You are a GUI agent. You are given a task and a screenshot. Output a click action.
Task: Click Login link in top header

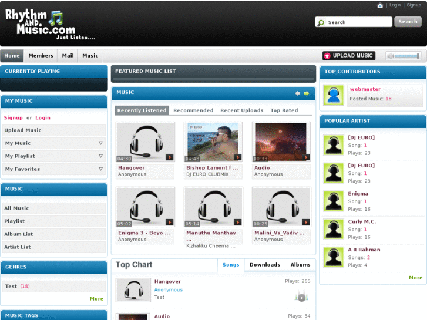tap(395, 5)
